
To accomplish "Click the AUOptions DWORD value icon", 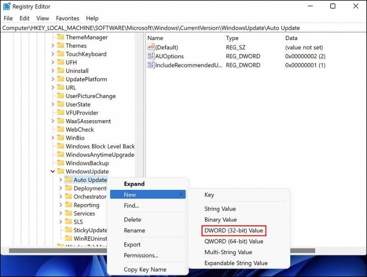I will 151,56.
